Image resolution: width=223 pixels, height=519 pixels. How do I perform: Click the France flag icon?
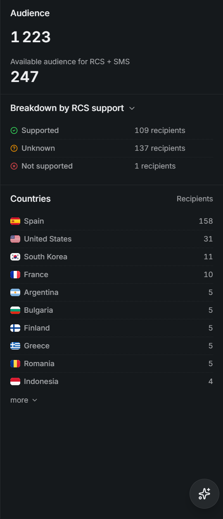15,275
